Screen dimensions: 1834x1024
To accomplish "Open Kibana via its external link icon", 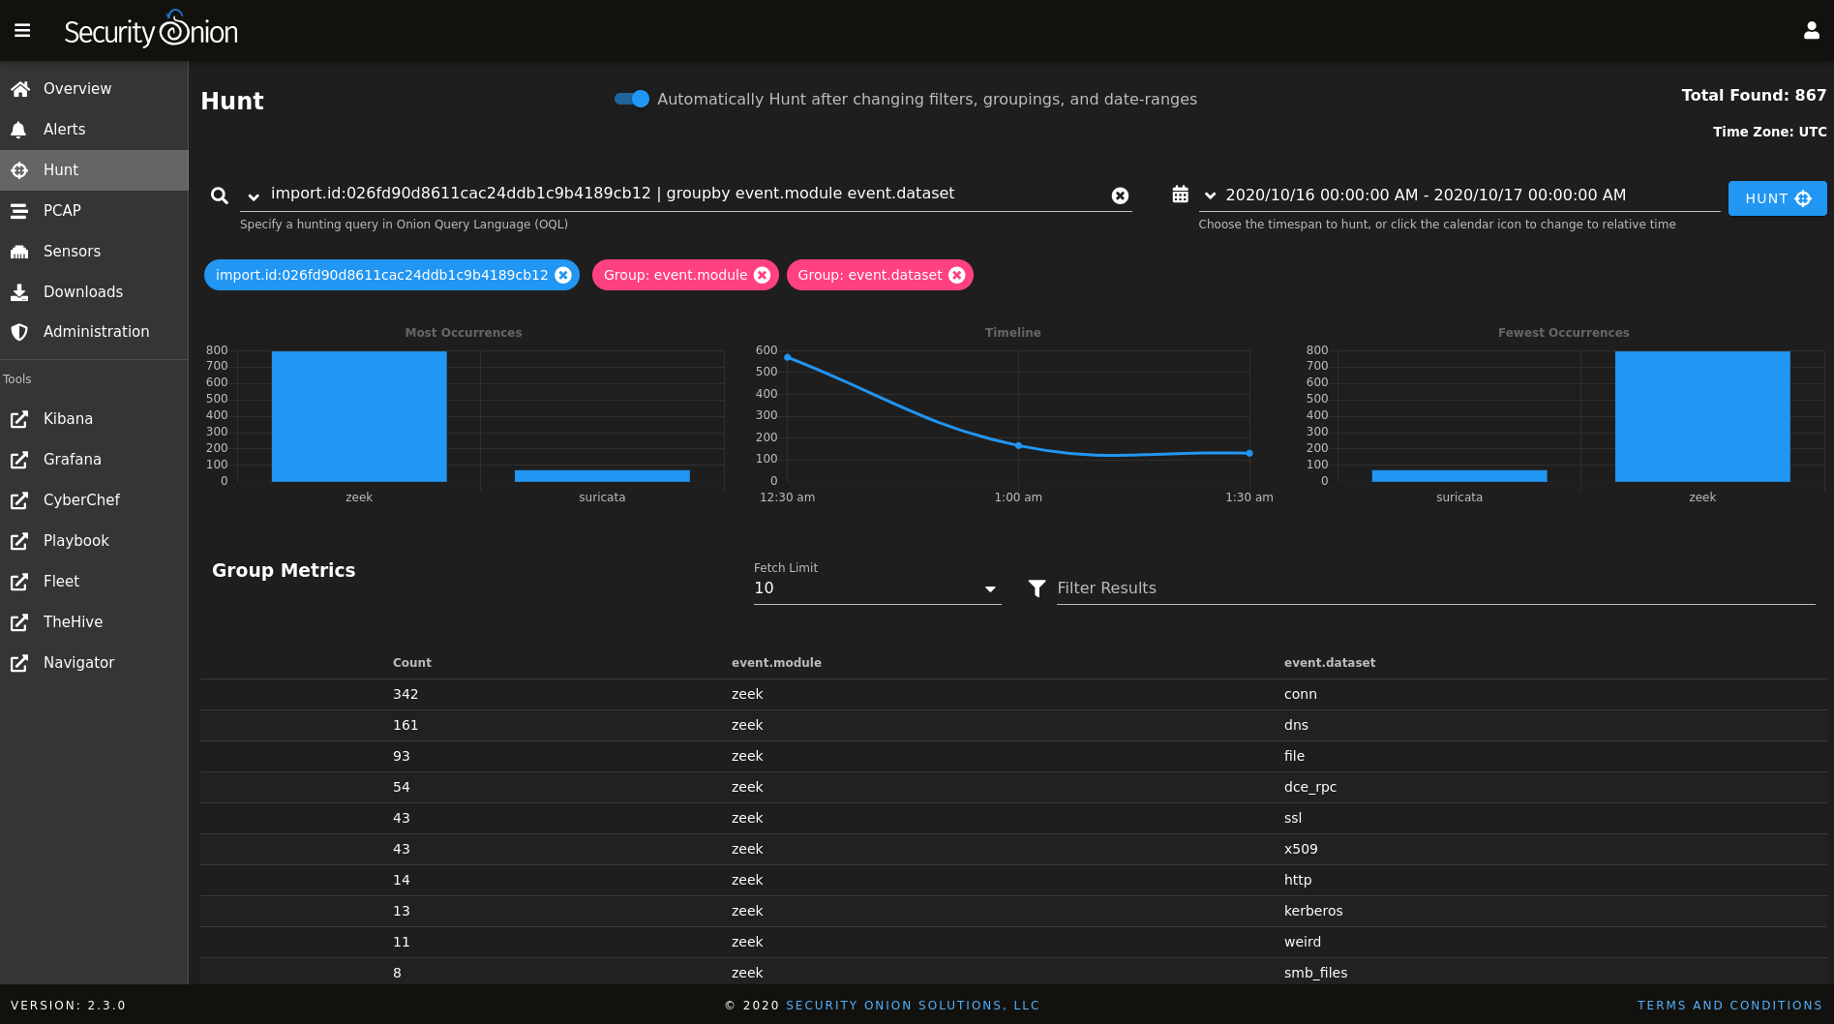I will click(19, 418).
